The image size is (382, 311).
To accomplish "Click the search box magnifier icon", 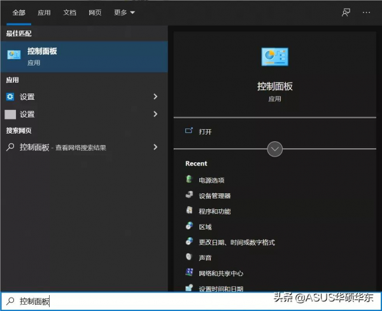I will 10,301.
